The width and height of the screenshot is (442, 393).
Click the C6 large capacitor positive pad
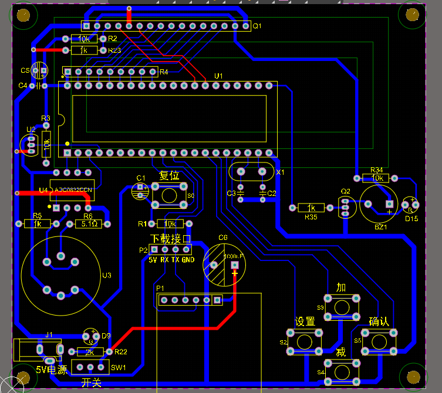click(x=235, y=265)
